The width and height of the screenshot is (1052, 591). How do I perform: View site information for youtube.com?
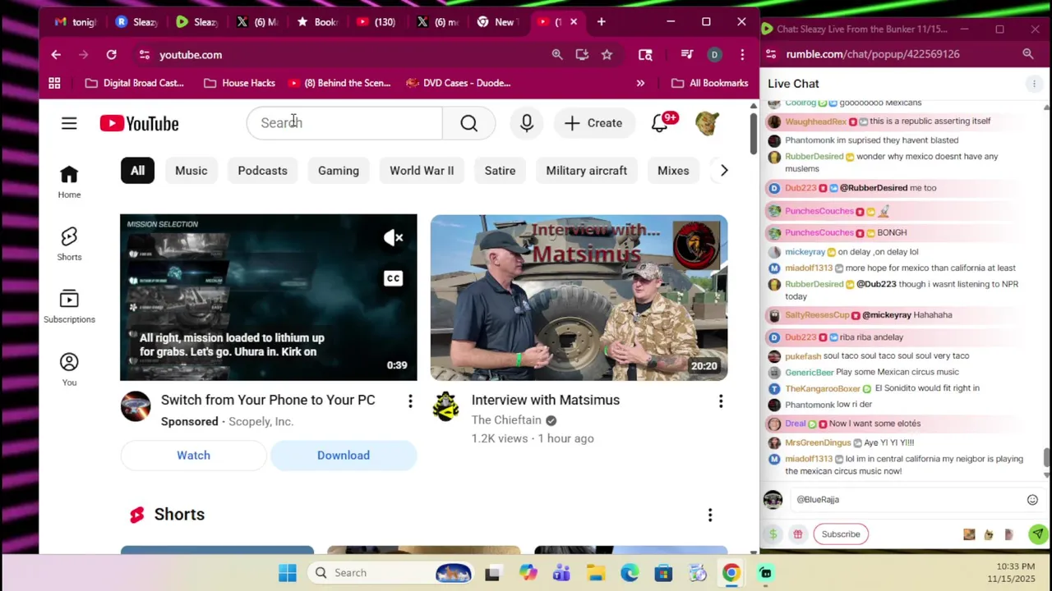[x=145, y=55]
